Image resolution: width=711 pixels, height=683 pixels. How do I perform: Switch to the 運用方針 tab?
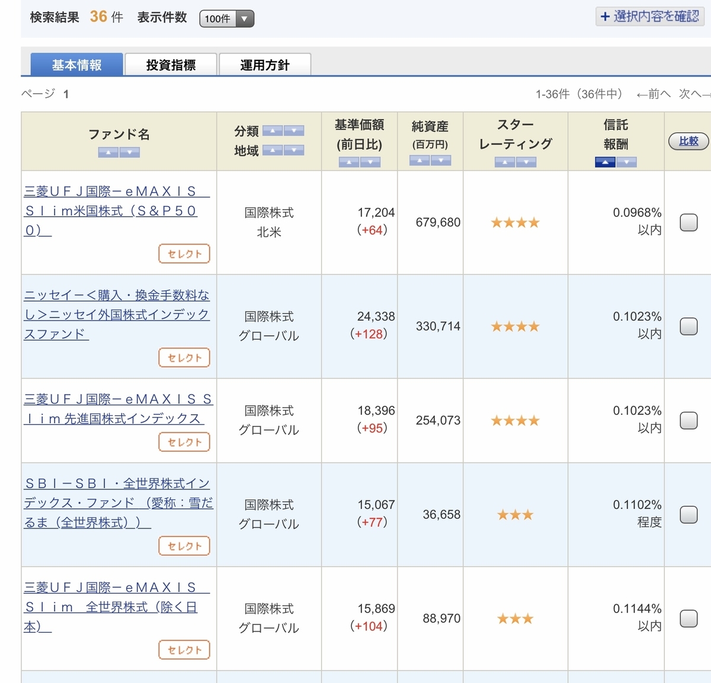point(265,65)
